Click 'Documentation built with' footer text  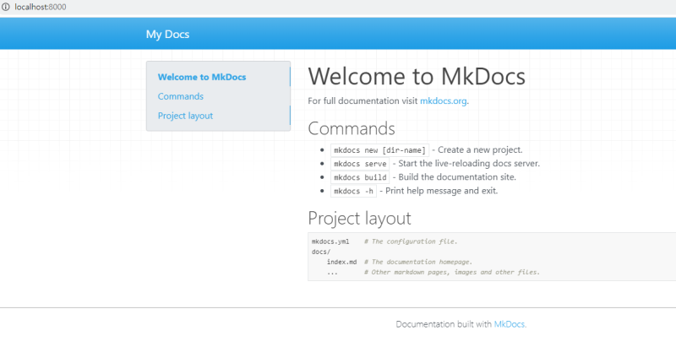pos(444,324)
